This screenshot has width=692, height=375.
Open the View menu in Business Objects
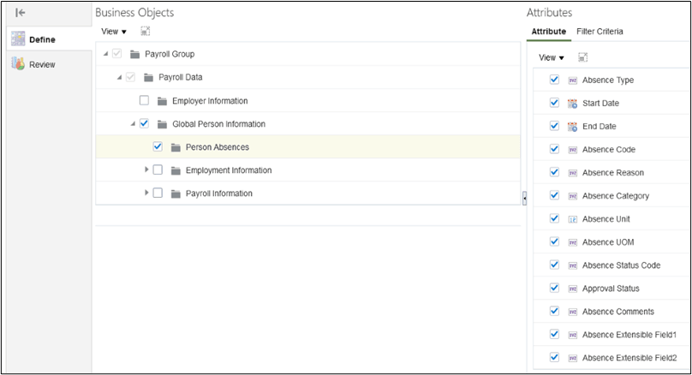coord(113,31)
